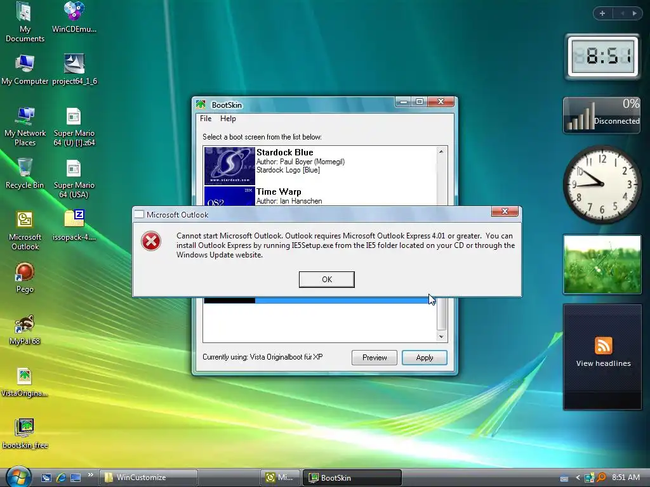Open the My Computer desktop icon

point(25,70)
